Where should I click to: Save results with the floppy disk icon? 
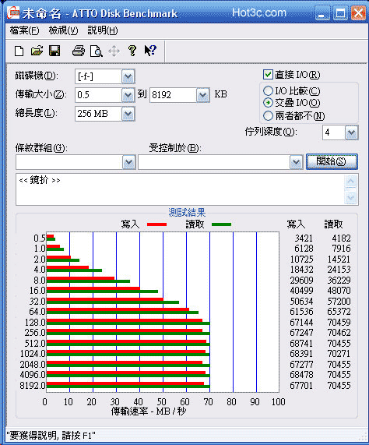tap(54, 51)
